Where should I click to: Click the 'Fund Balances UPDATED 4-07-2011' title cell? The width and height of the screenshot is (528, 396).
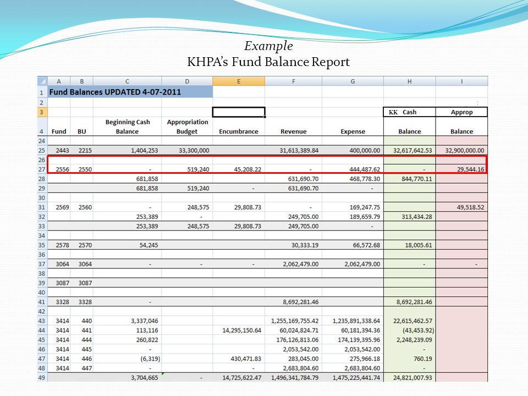tap(130, 92)
